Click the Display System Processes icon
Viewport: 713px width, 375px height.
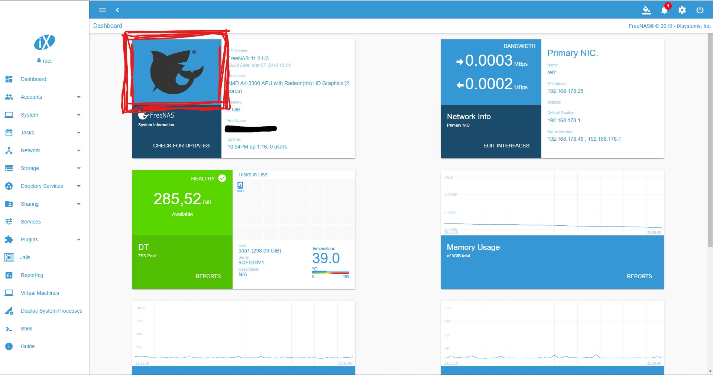click(x=9, y=311)
